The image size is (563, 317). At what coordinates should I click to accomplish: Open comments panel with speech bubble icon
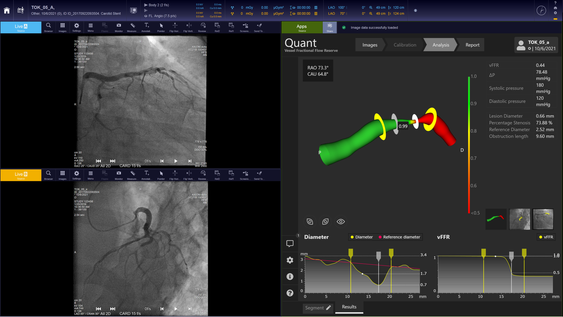click(290, 243)
